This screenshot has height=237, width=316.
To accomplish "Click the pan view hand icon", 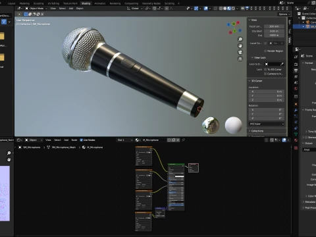I will tap(240, 45).
